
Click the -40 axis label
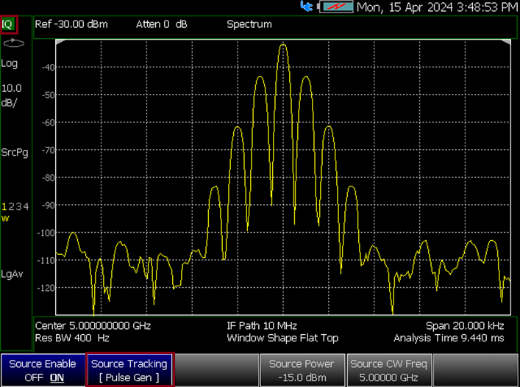pyautogui.click(x=48, y=68)
